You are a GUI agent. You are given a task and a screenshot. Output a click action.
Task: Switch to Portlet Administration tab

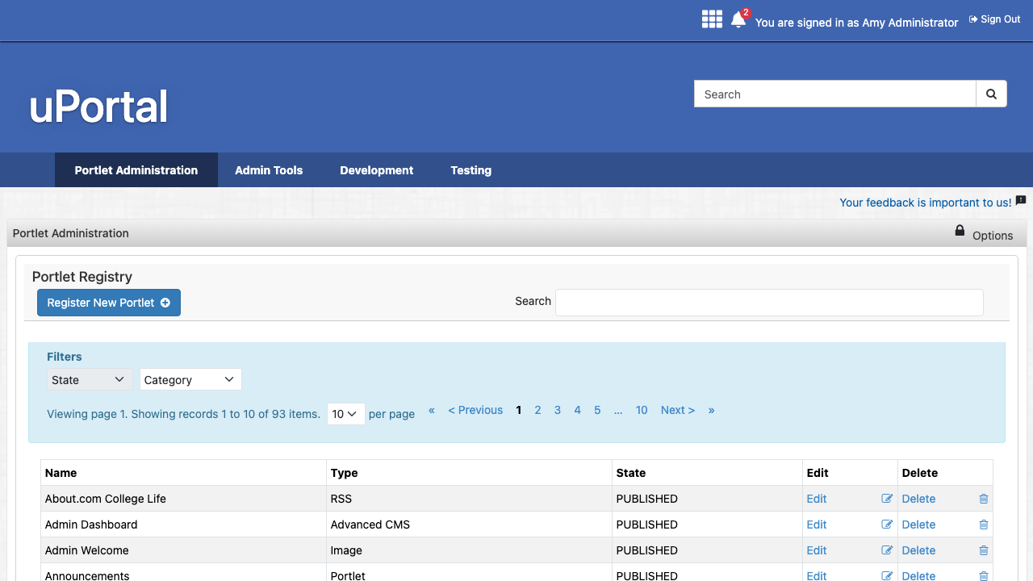pyautogui.click(x=136, y=170)
